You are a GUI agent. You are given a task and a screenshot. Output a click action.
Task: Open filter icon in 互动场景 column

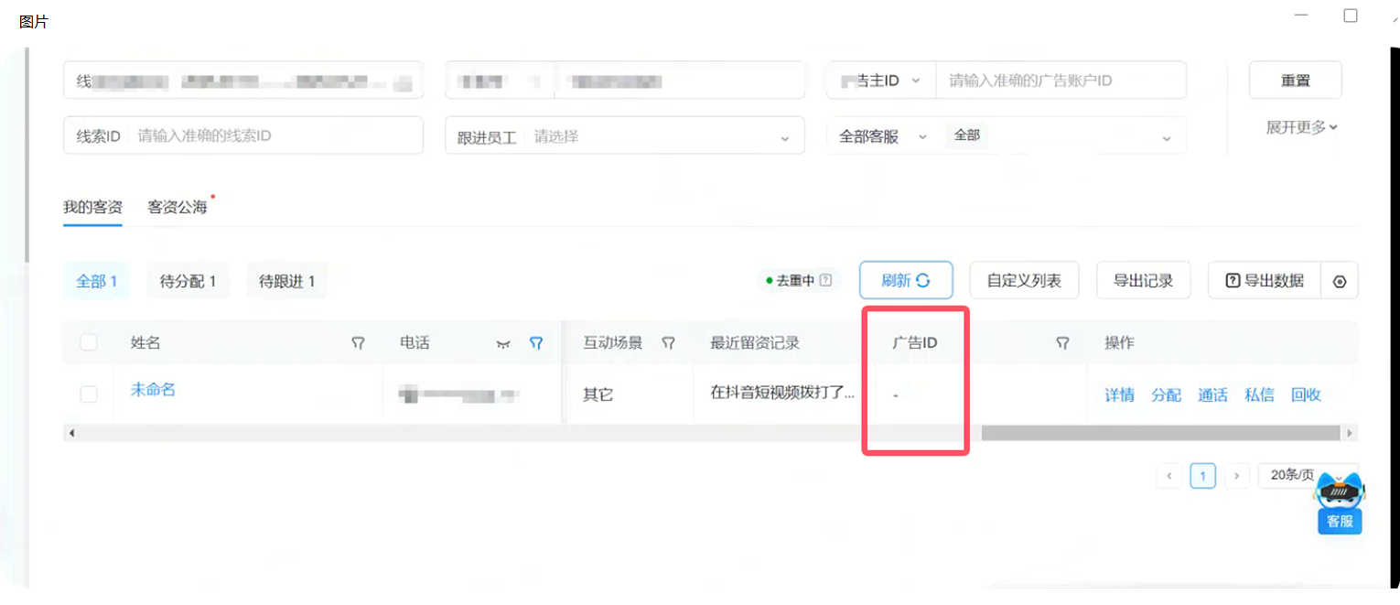click(669, 343)
